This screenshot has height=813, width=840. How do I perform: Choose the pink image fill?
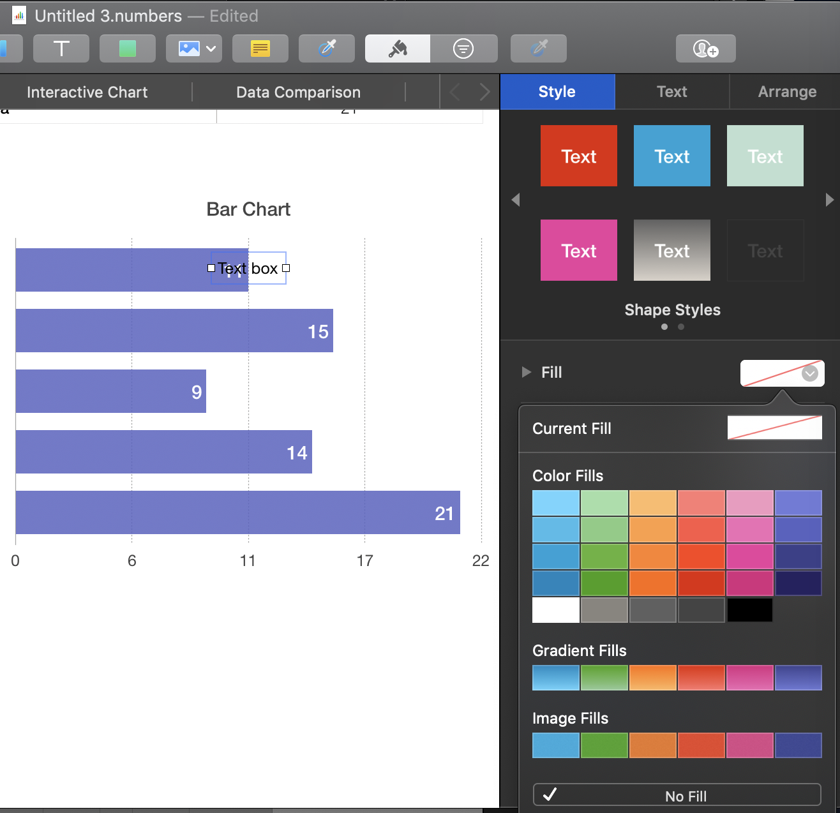(750, 745)
